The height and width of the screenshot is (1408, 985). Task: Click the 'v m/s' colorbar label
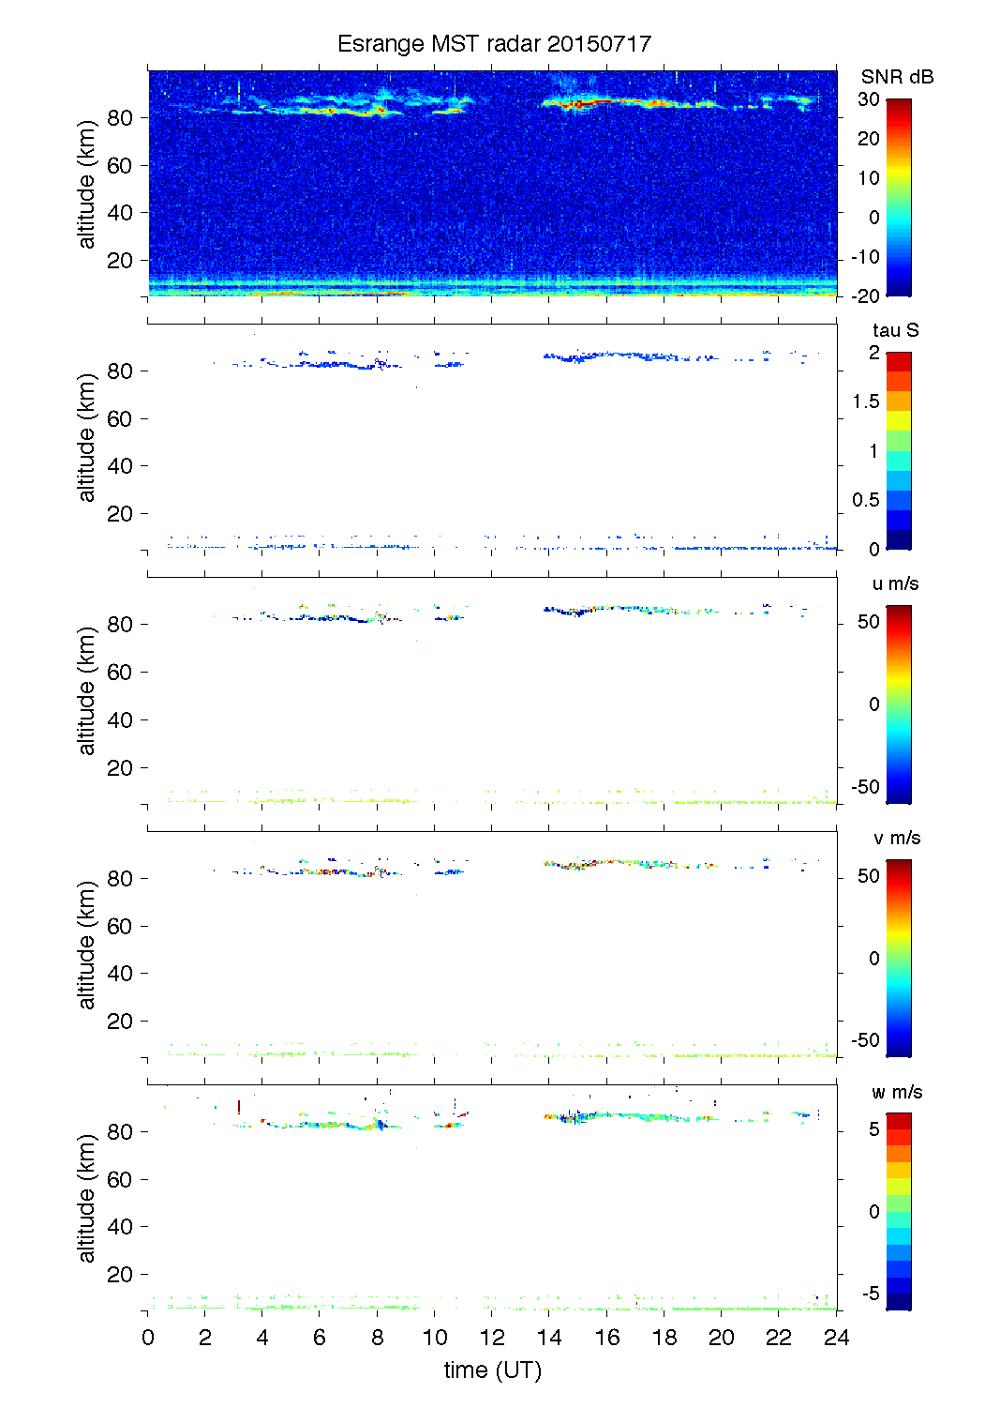[x=896, y=839]
